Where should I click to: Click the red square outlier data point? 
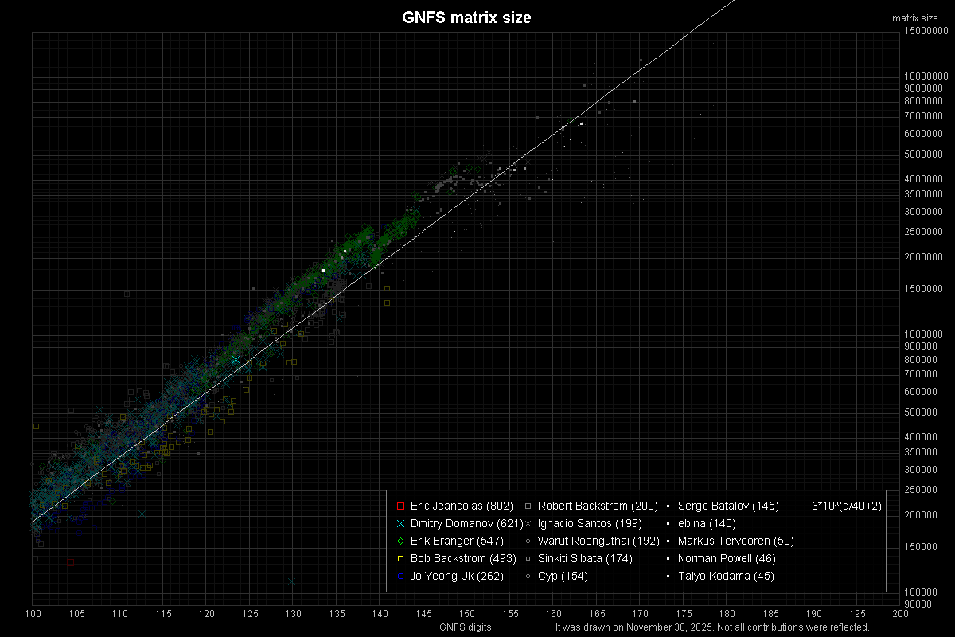tap(71, 562)
